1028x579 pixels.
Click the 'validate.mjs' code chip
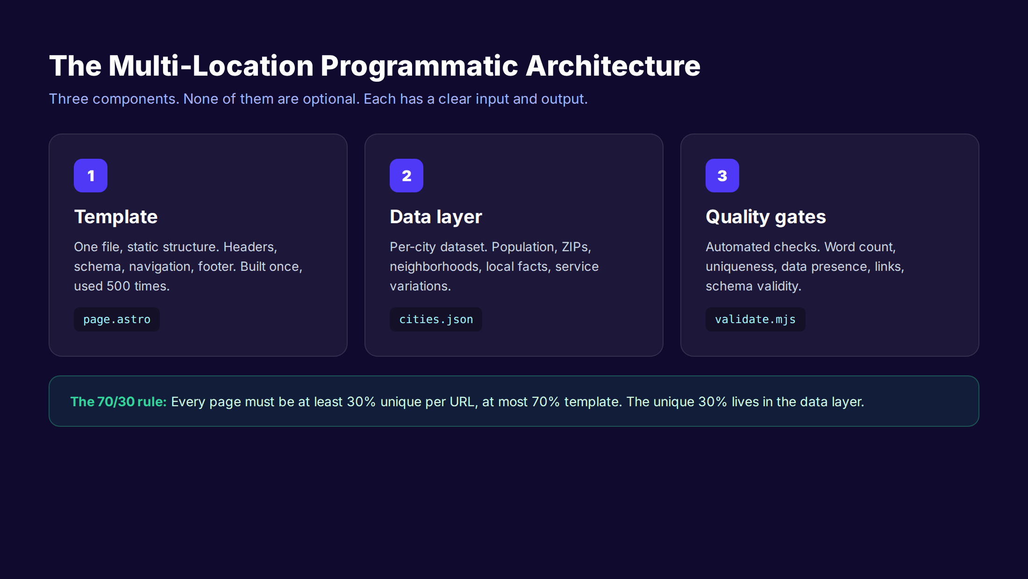pos(756,319)
